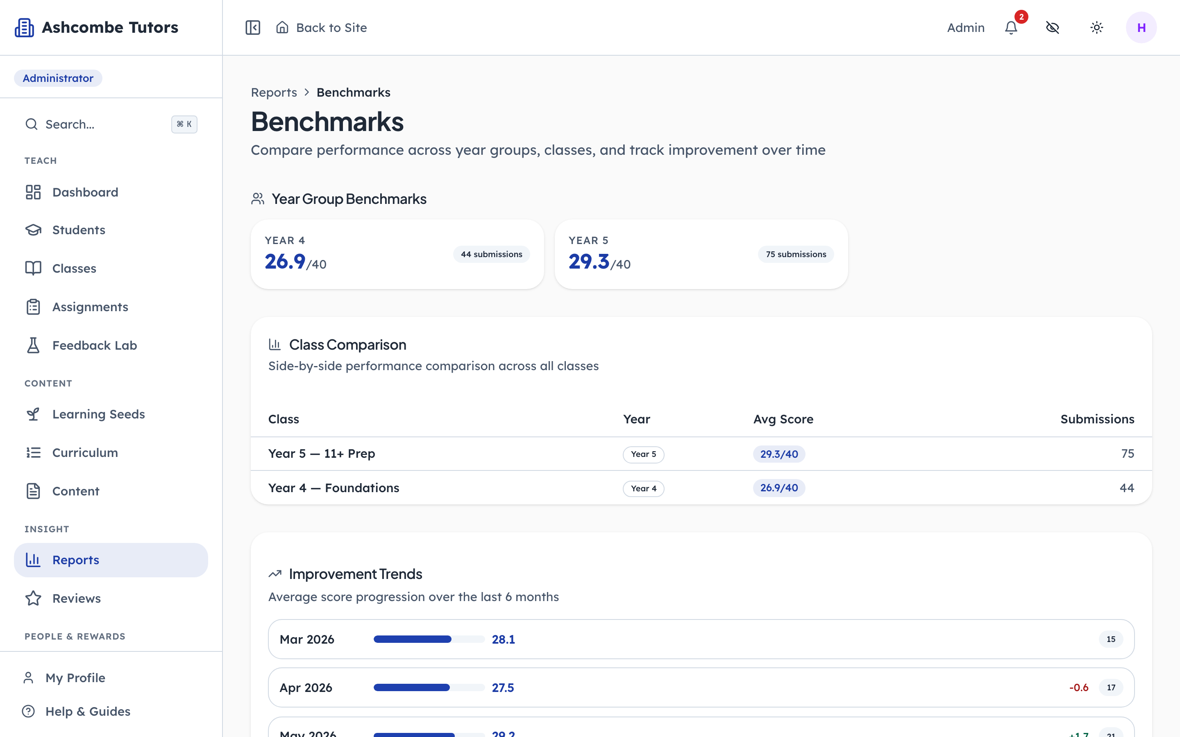This screenshot has height=737, width=1180.
Task: Click the 26.9/40 score pill in table
Action: (x=779, y=487)
